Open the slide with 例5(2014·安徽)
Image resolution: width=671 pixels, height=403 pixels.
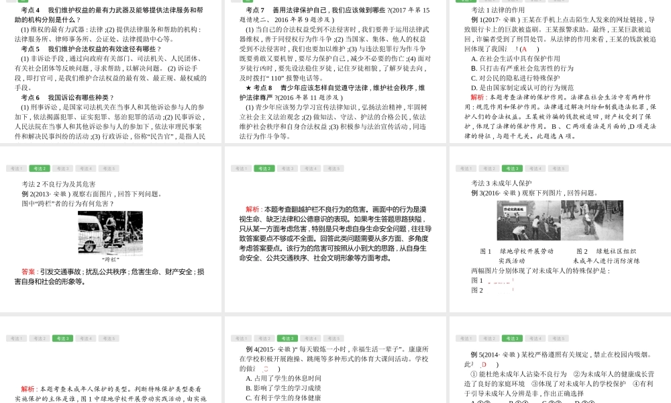[560, 360]
